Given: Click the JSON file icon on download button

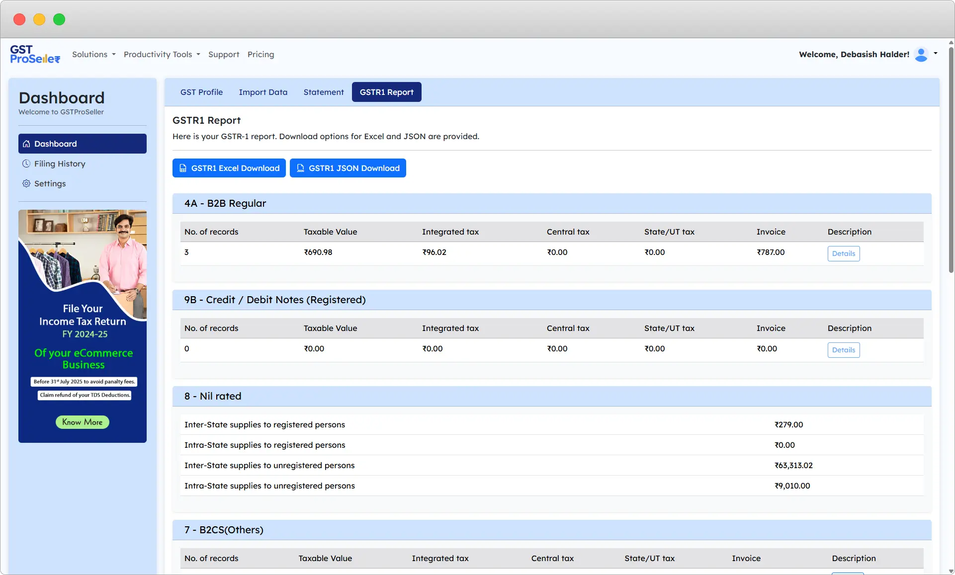Looking at the screenshot, I should tap(300, 168).
